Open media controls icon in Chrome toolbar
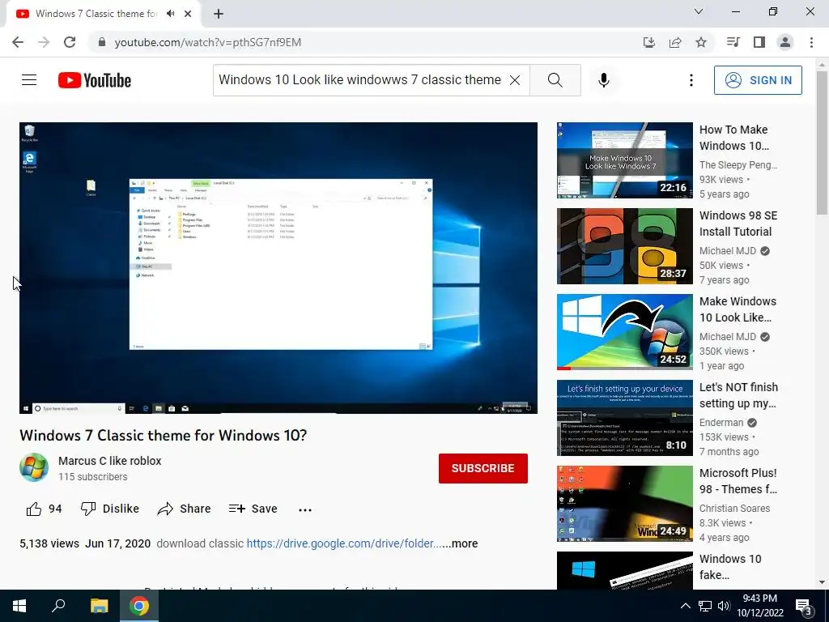 (733, 42)
